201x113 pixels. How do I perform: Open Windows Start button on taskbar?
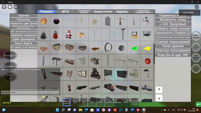pyautogui.click(x=57, y=110)
